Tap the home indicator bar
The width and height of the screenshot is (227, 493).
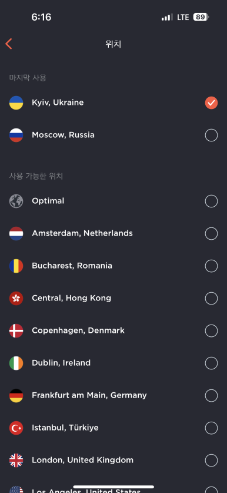113,487
